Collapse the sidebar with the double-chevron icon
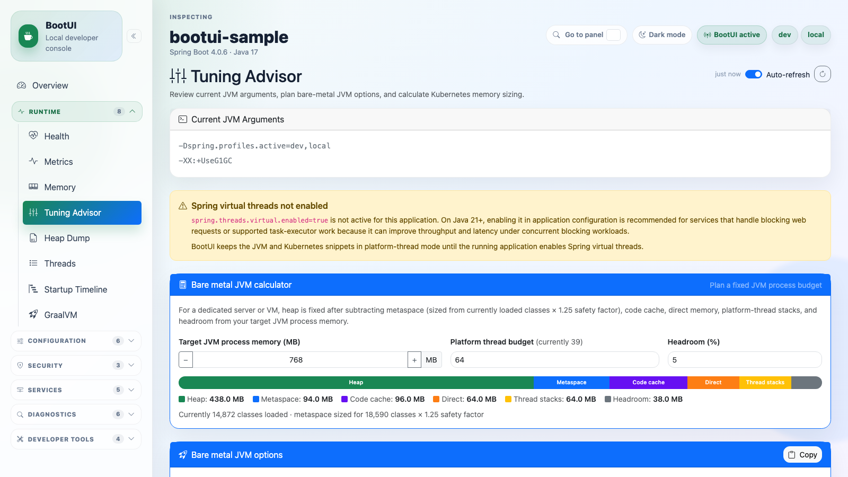848x477 pixels. pos(134,36)
